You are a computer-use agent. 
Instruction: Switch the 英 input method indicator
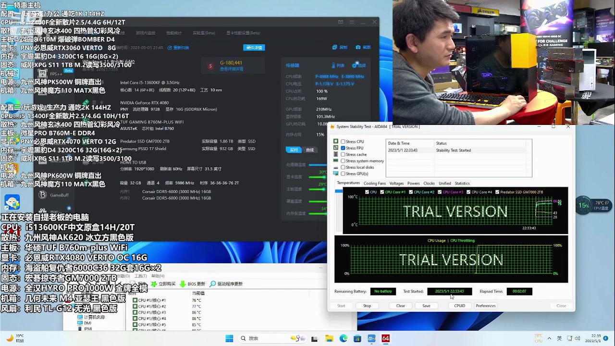point(559,338)
